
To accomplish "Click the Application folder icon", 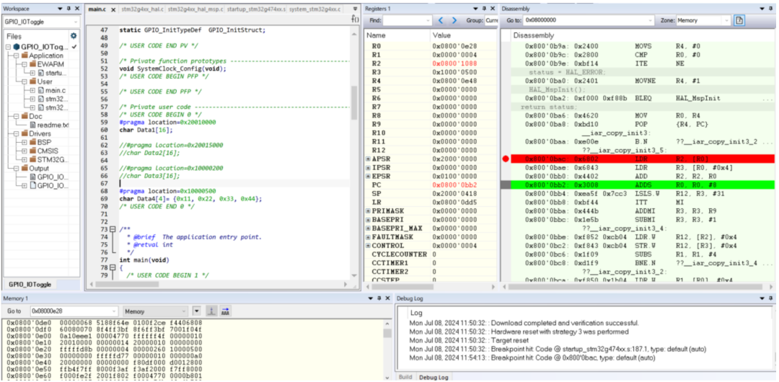I will (x=25, y=55).
